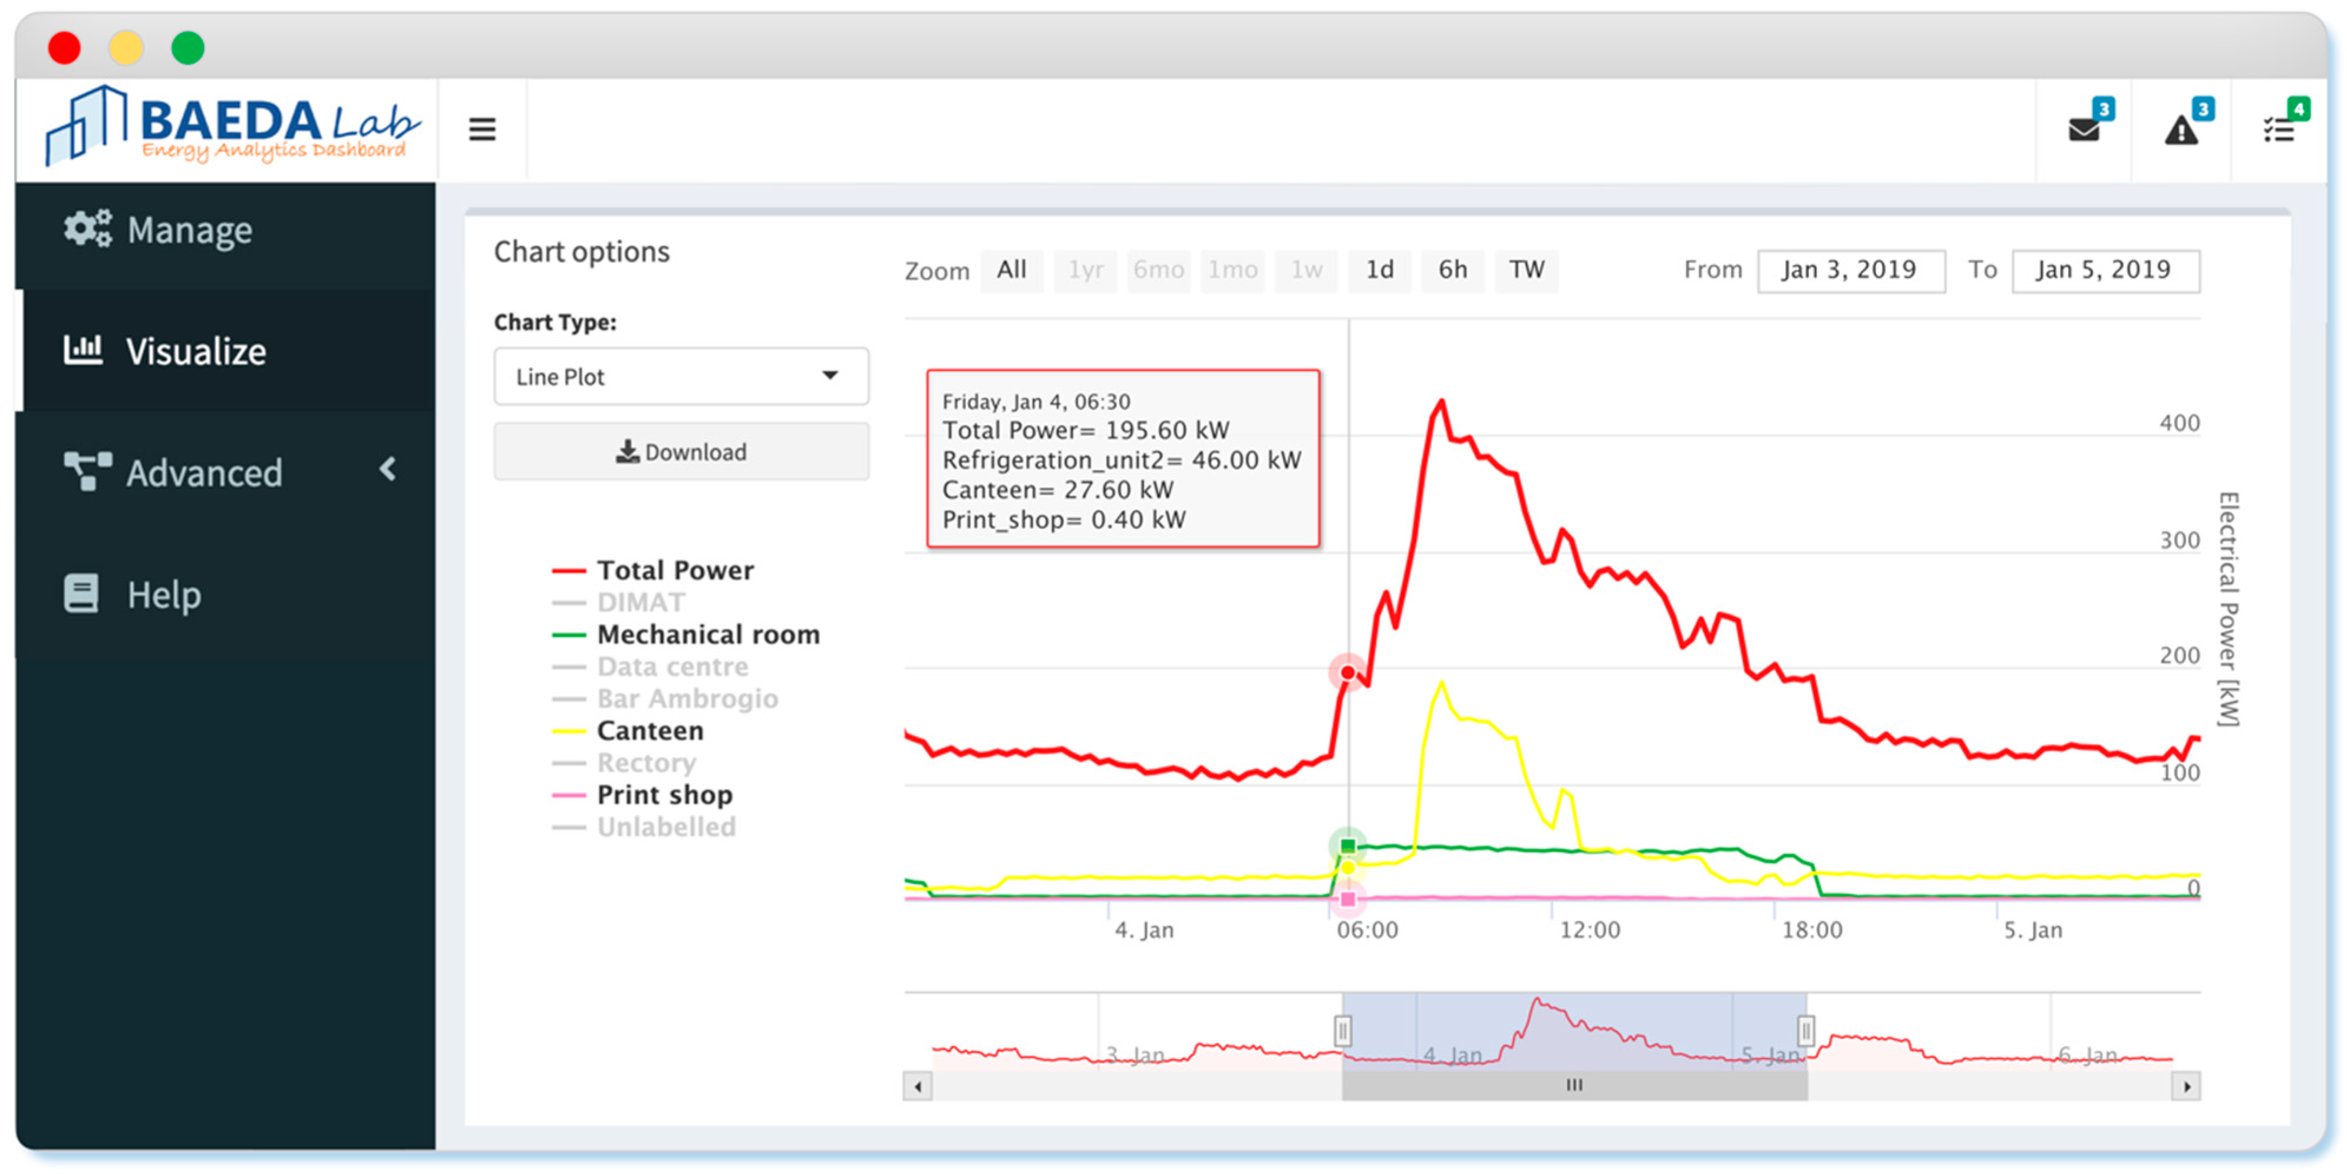The image size is (2347, 1174).
Task: Click right scroll arrow on navigator
Action: [2186, 1086]
